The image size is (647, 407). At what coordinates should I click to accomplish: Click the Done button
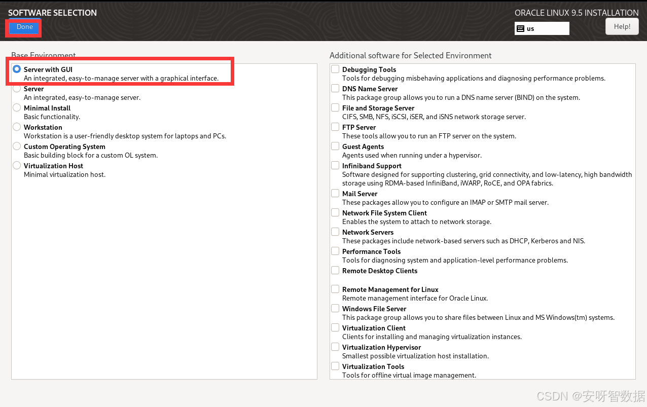point(24,27)
